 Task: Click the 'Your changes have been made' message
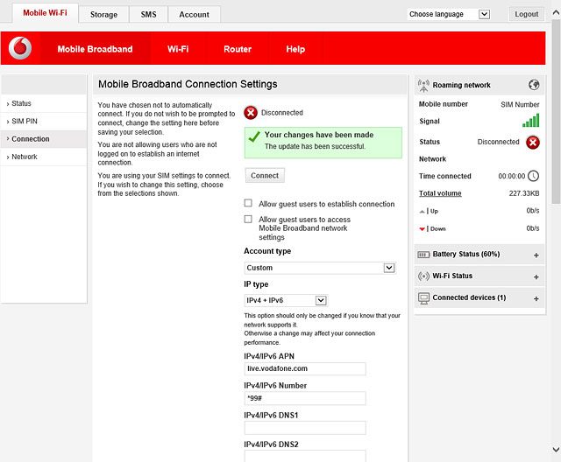pyautogui.click(x=319, y=135)
